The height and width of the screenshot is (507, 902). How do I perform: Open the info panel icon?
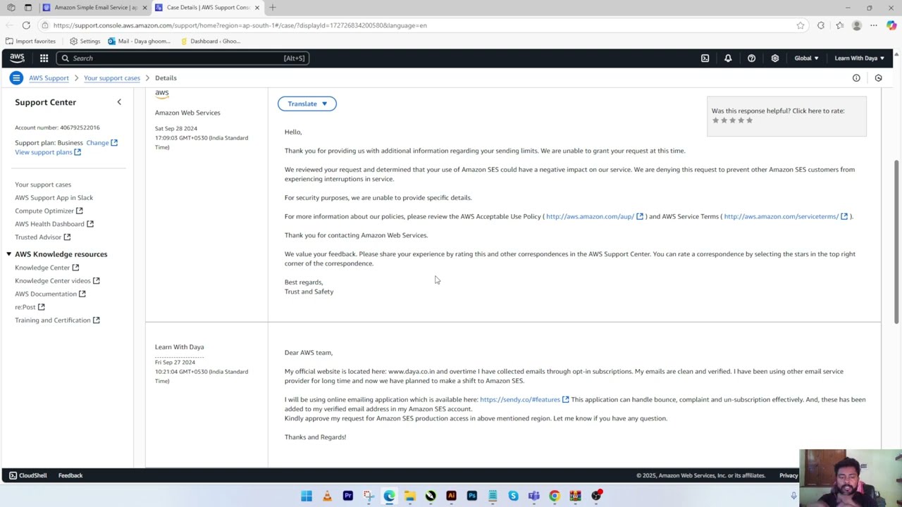856,78
